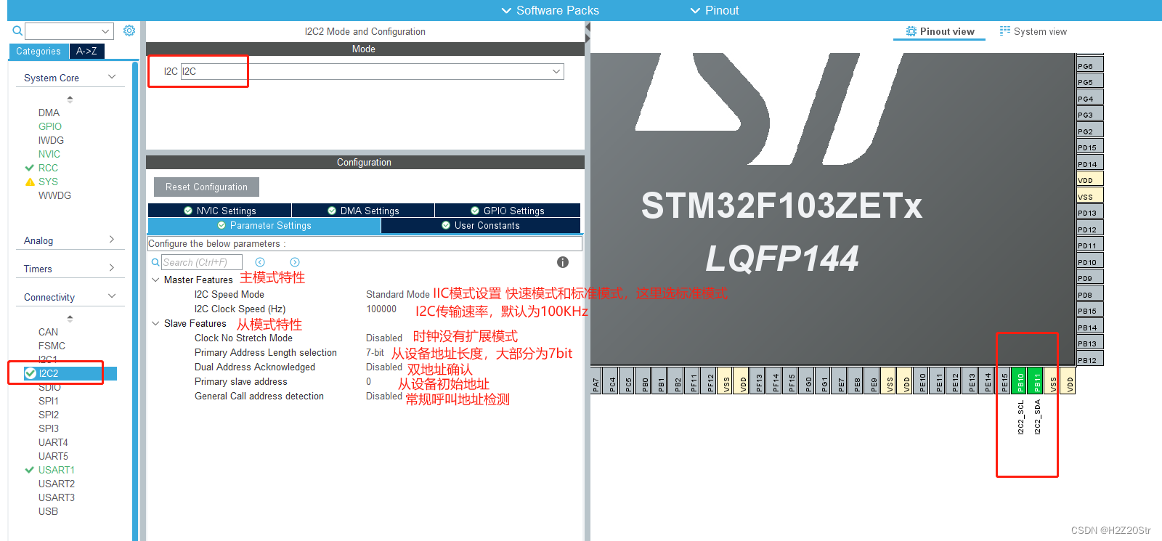
Task: Click the PB15 pin on chip
Action: pyautogui.click(x=1089, y=310)
